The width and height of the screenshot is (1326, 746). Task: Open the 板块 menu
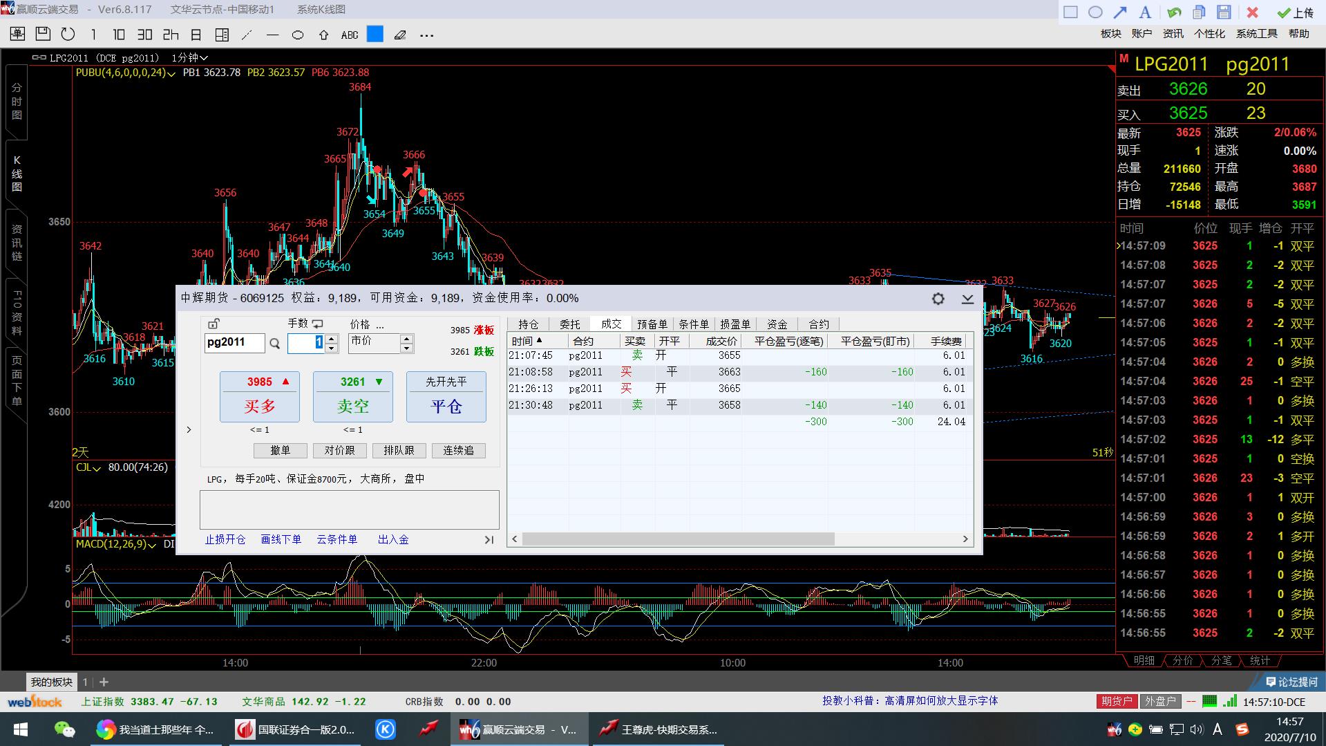[1111, 33]
